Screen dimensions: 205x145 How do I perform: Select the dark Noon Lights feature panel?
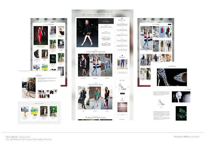coord(106,21)
